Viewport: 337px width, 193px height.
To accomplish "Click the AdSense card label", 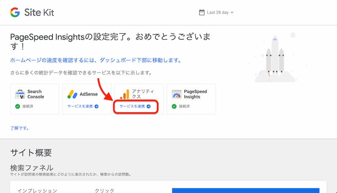I will point(88,94).
